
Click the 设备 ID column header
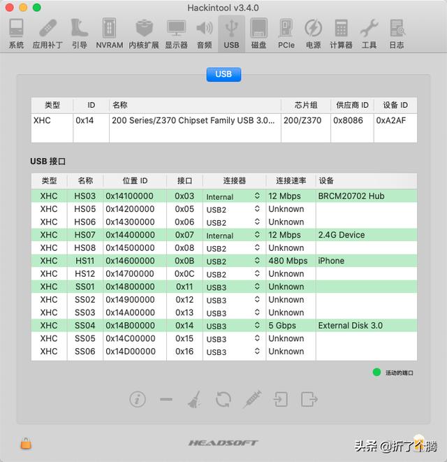pos(395,105)
